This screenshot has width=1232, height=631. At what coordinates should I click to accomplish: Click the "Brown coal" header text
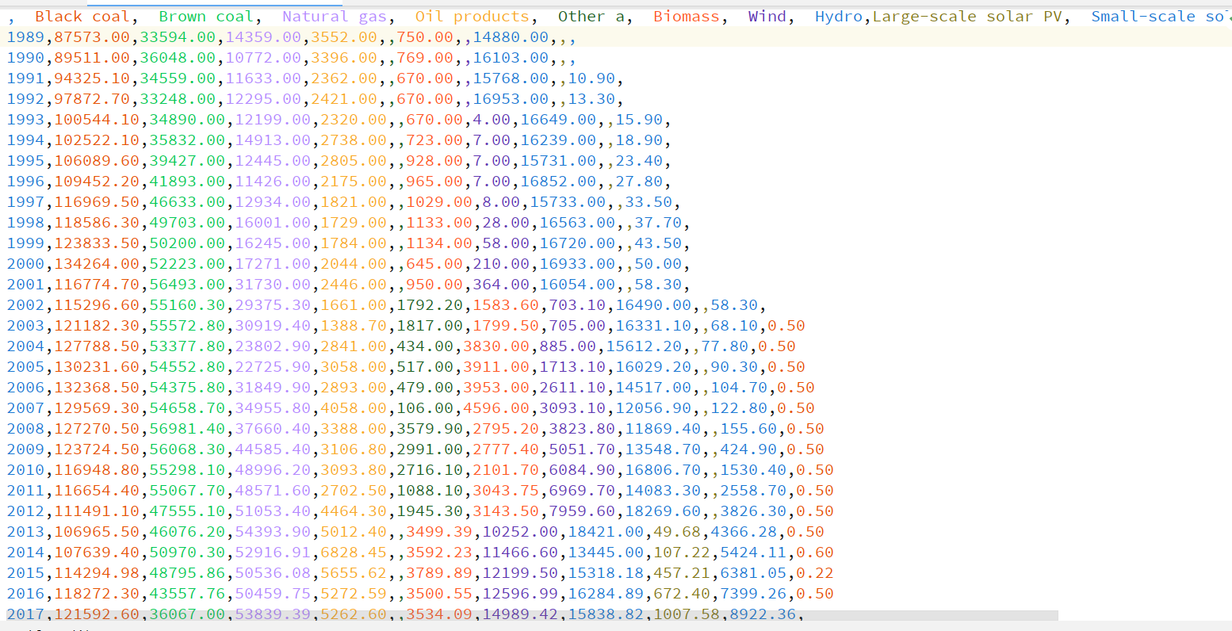(x=205, y=17)
